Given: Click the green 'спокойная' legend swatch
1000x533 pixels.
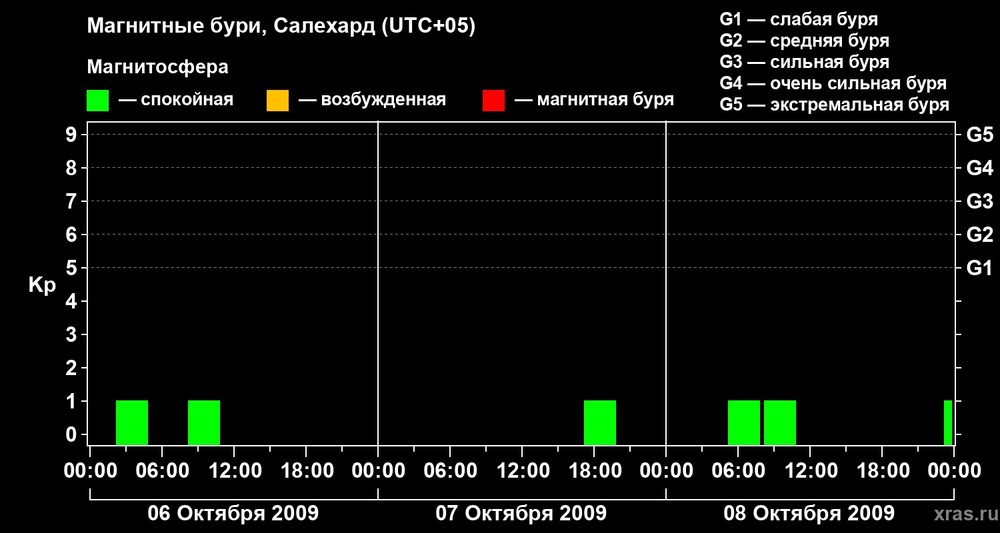Looking at the screenshot, I should pyautogui.click(x=97, y=101).
